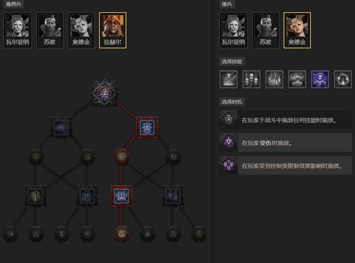Select the face icon skill node at left
This screenshot has height=263, width=355.
point(35,196)
